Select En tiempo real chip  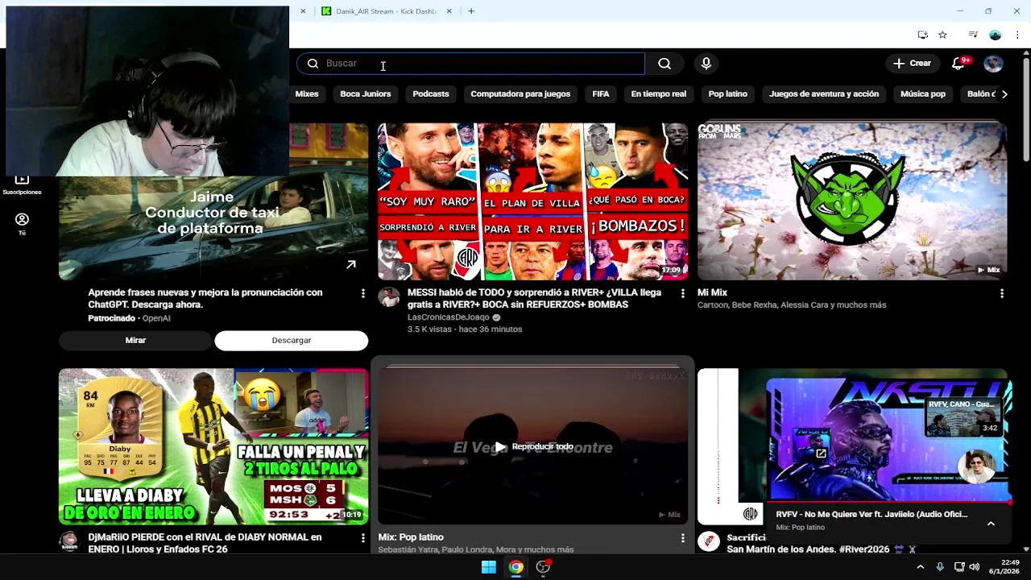tap(659, 94)
